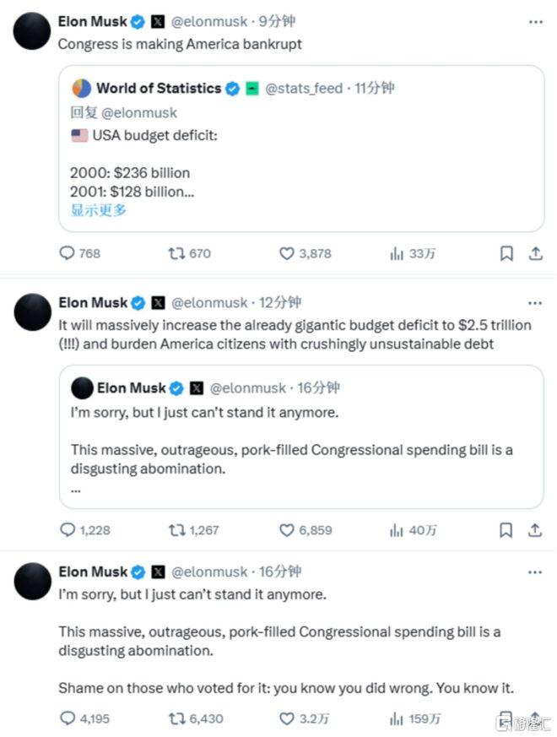Reply to the 'Congress is making America bankrupt' tweet
Image resolution: width=557 pixels, height=737 pixels.
pyautogui.click(x=68, y=253)
